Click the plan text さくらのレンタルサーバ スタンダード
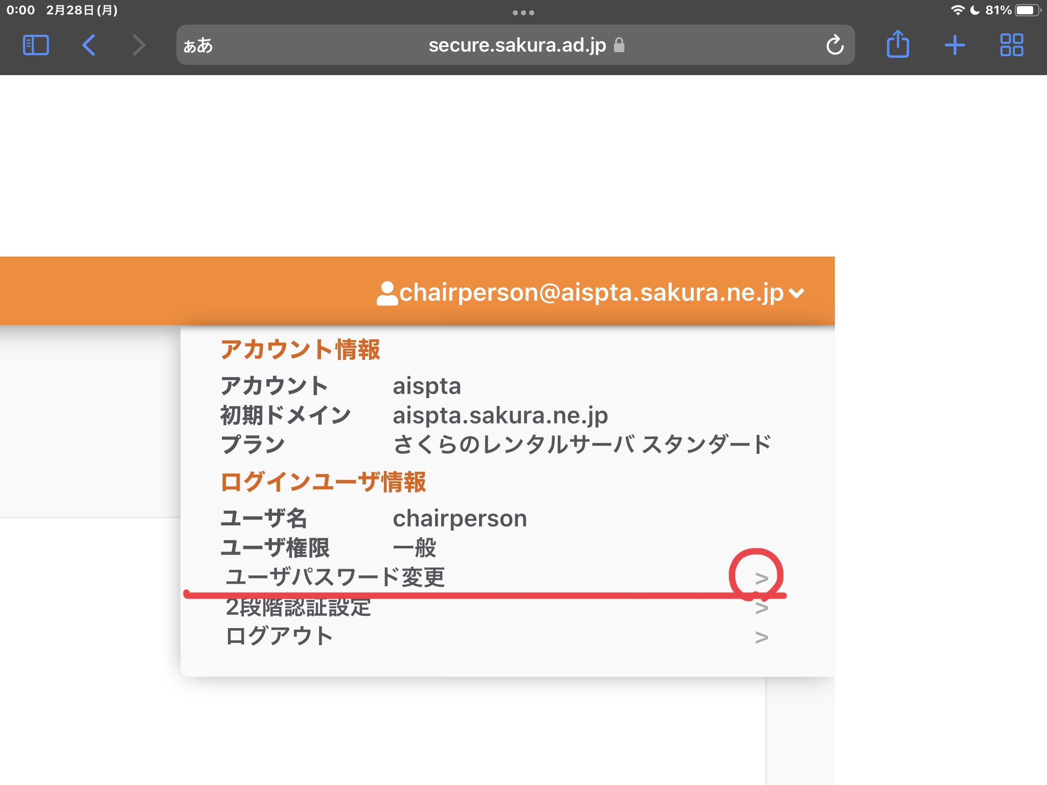The image size is (1047, 785). click(582, 445)
